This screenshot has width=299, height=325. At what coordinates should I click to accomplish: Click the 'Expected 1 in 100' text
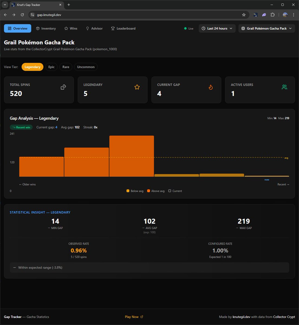coord(220,257)
